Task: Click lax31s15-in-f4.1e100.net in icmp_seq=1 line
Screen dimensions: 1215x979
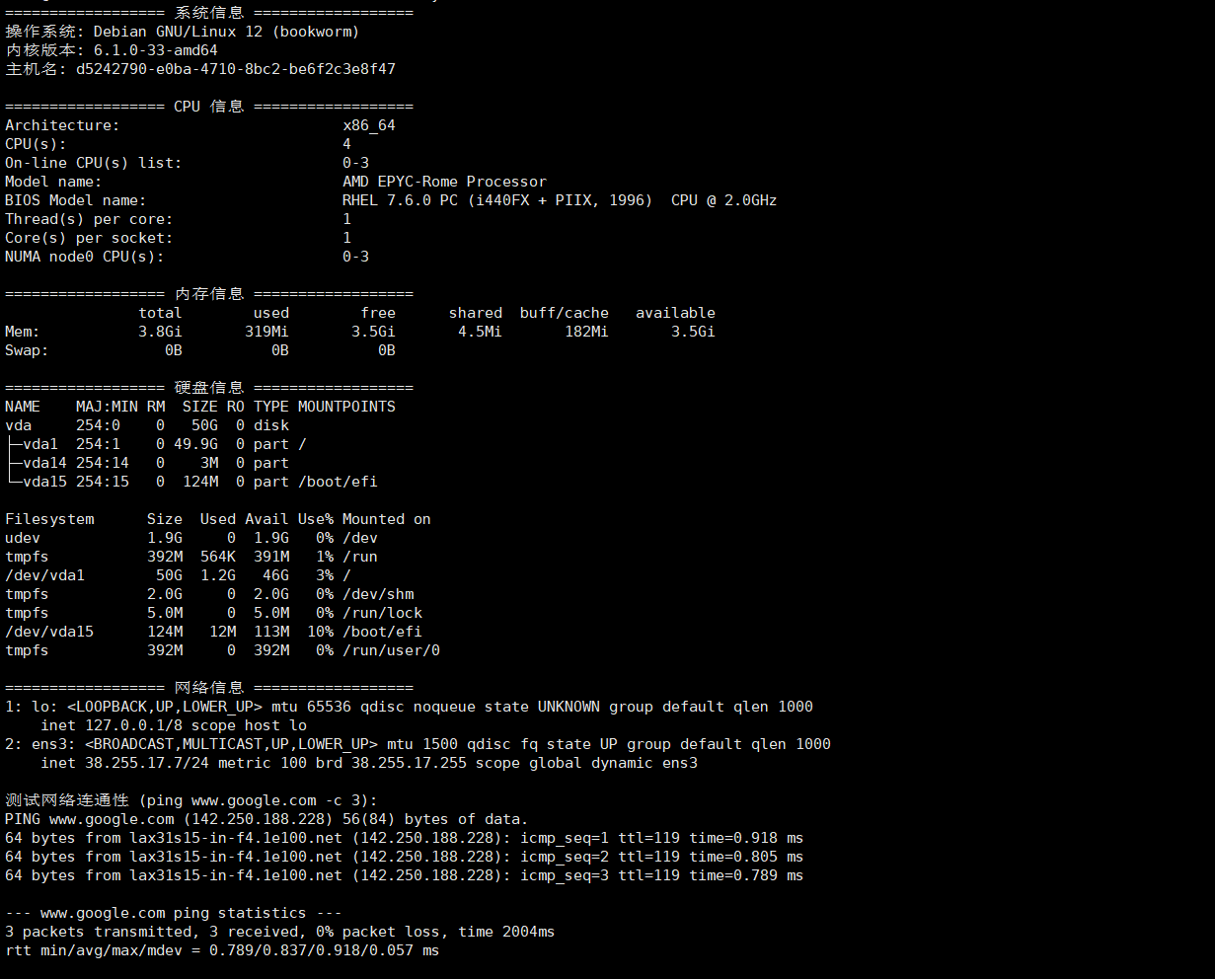Action: click(x=236, y=838)
